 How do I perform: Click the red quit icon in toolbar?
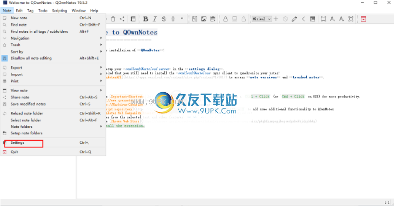pos(363,19)
